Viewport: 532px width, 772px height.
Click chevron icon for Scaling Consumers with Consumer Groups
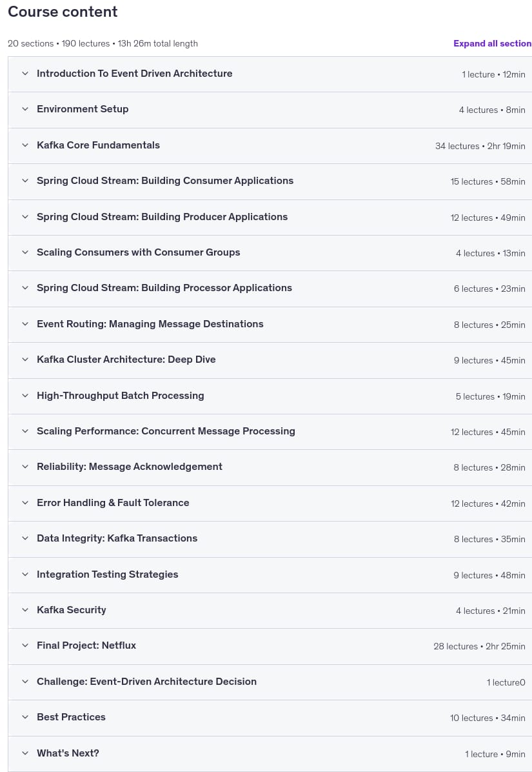(25, 252)
